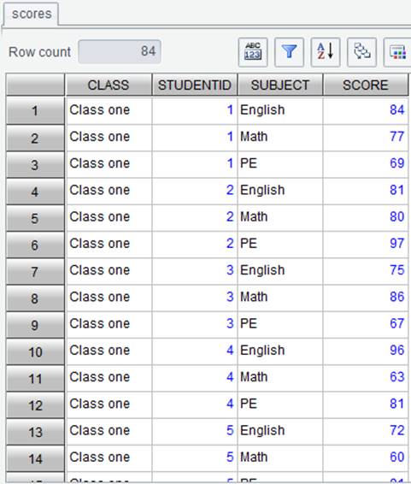This screenshot has height=484, width=411.
Task: Open the filter funnel tool
Action: pyautogui.click(x=289, y=52)
